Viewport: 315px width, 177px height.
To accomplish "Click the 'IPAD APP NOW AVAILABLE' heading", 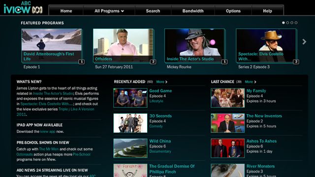I will coord(39,125).
